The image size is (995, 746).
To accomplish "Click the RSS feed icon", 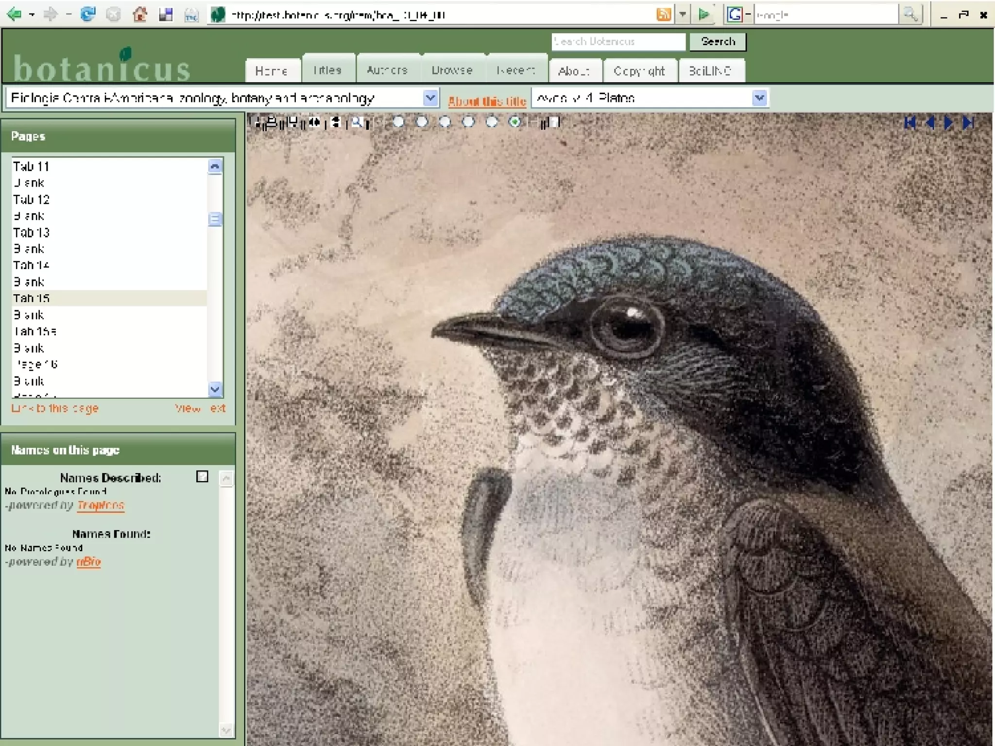I will (664, 15).
